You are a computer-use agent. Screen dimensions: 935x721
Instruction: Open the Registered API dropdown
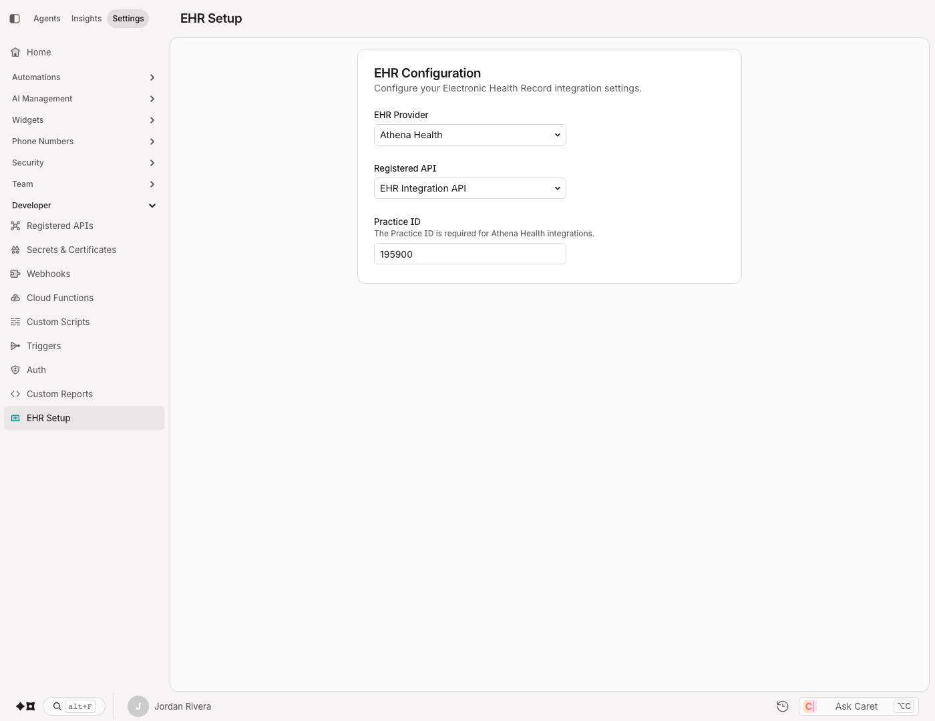(x=470, y=188)
